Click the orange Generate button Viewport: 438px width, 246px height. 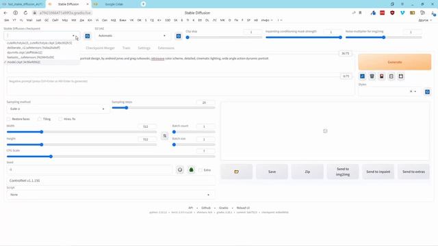(x=395, y=62)
